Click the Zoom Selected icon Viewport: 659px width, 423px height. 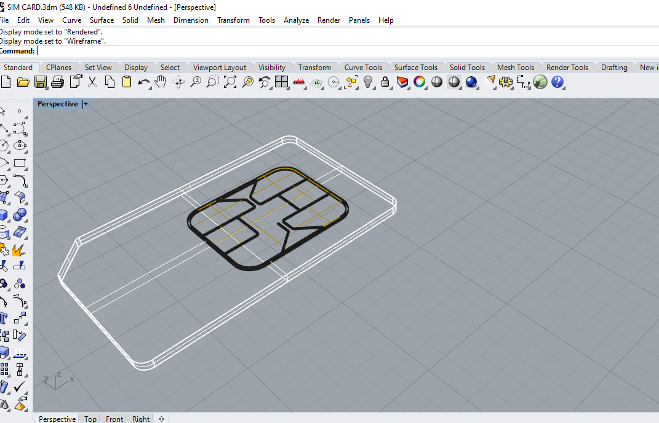(247, 82)
